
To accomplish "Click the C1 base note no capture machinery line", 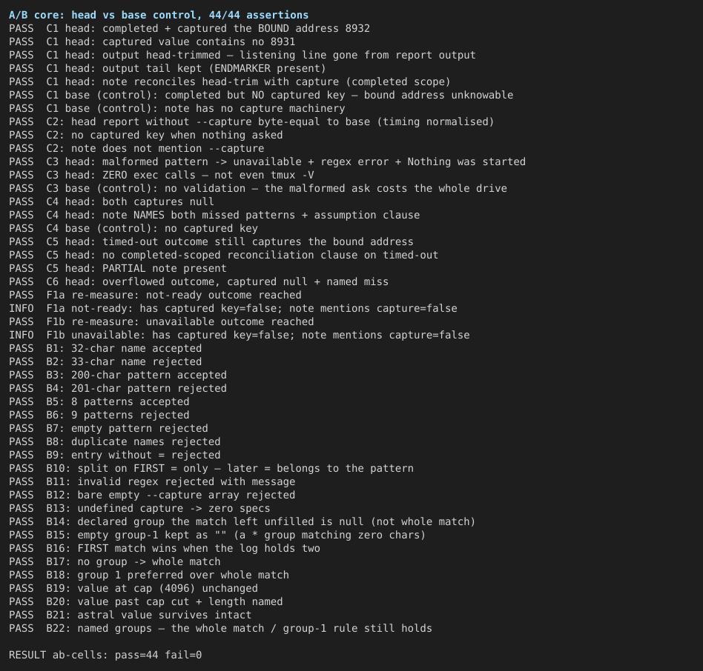I will coord(177,108).
